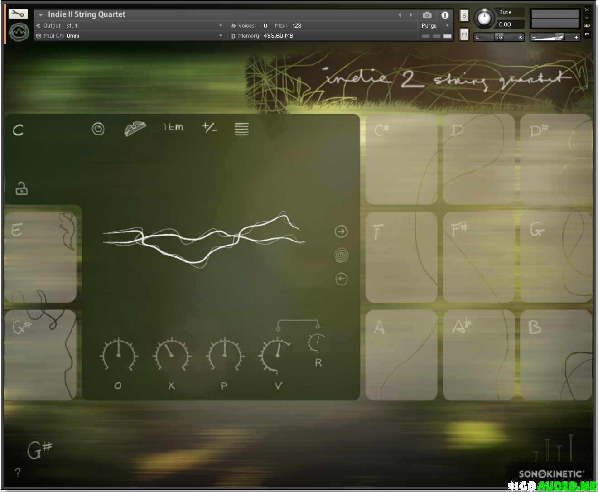Screen dimensions: 598x492
Task: Toggle the padlock lock icon
Action: [21, 188]
